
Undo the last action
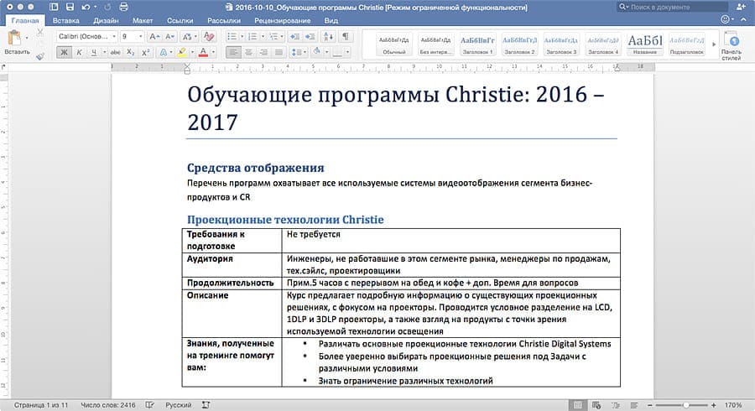(86, 7)
